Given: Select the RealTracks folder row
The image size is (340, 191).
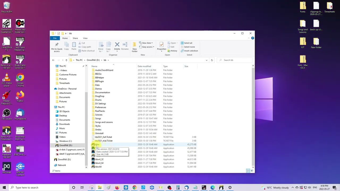Looking at the screenshot, I should point(144,111).
